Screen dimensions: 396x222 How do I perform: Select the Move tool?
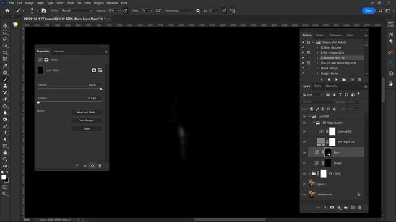(5, 26)
